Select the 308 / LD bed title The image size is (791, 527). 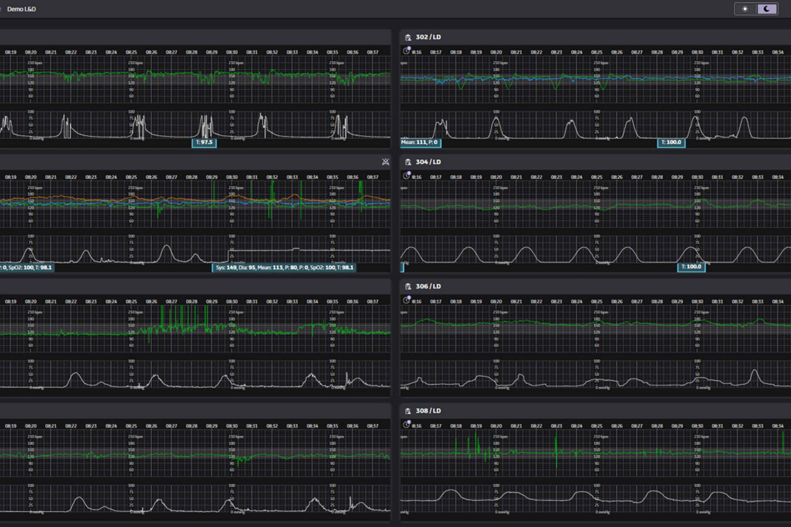[428, 411]
